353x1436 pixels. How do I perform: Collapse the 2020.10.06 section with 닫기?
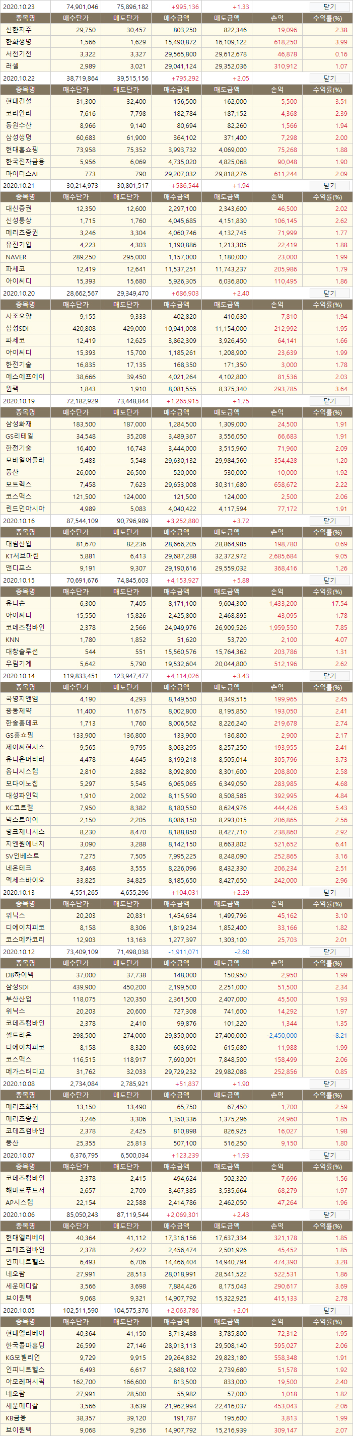329,1214
